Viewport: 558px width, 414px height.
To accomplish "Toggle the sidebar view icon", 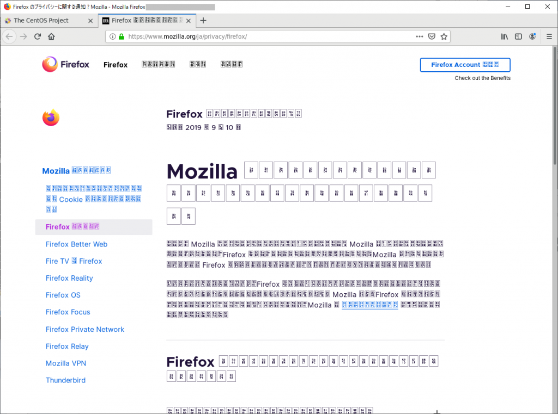I will (518, 36).
